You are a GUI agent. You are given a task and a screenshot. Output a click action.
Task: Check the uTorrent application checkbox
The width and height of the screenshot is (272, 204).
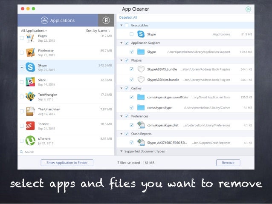tap(22, 141)
